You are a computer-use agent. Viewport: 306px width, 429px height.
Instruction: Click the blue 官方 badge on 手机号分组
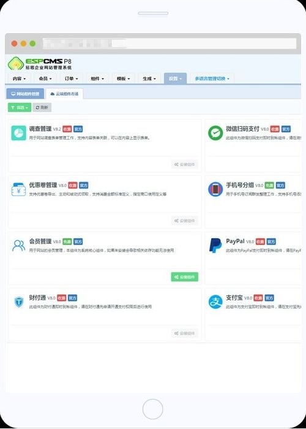pos(280,185)
